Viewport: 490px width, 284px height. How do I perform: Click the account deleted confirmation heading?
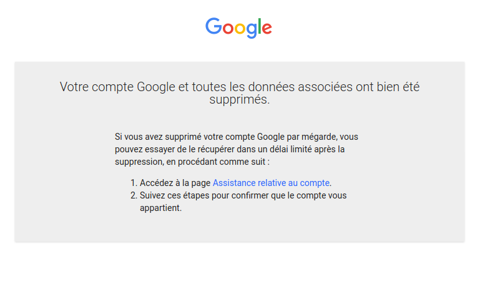240,93
